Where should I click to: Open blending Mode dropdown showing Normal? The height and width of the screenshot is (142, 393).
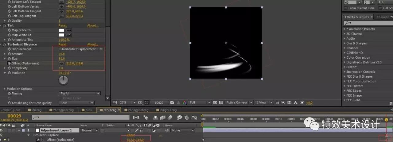click(89, 130)
